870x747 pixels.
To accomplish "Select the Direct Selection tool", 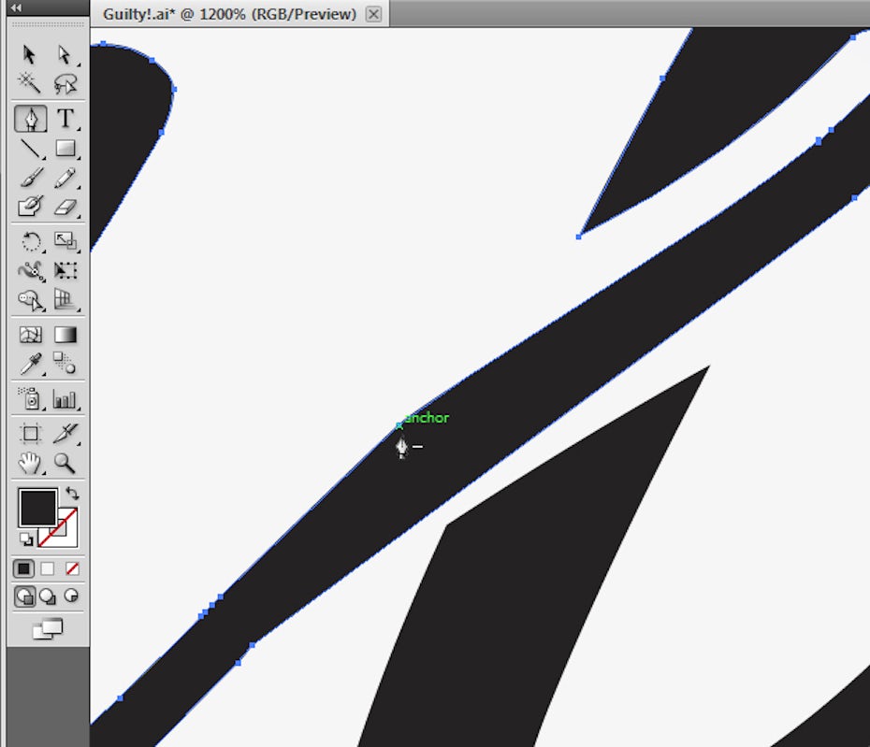I will pyautogui.click(x=65, y=55).
